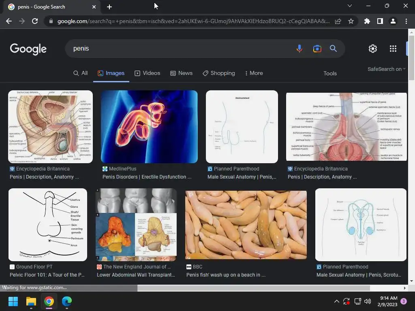
Task: Open the Extensions puzzle icon
Action: (367, 21)
